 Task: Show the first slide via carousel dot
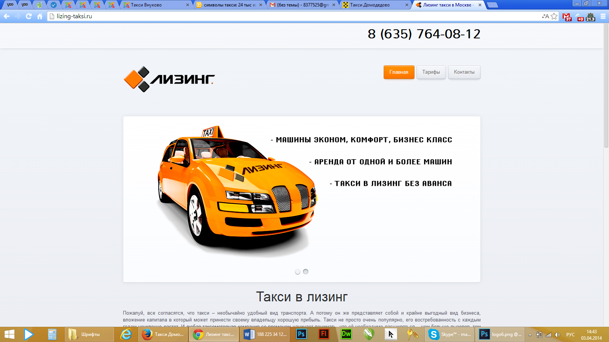tap(298, 272)
